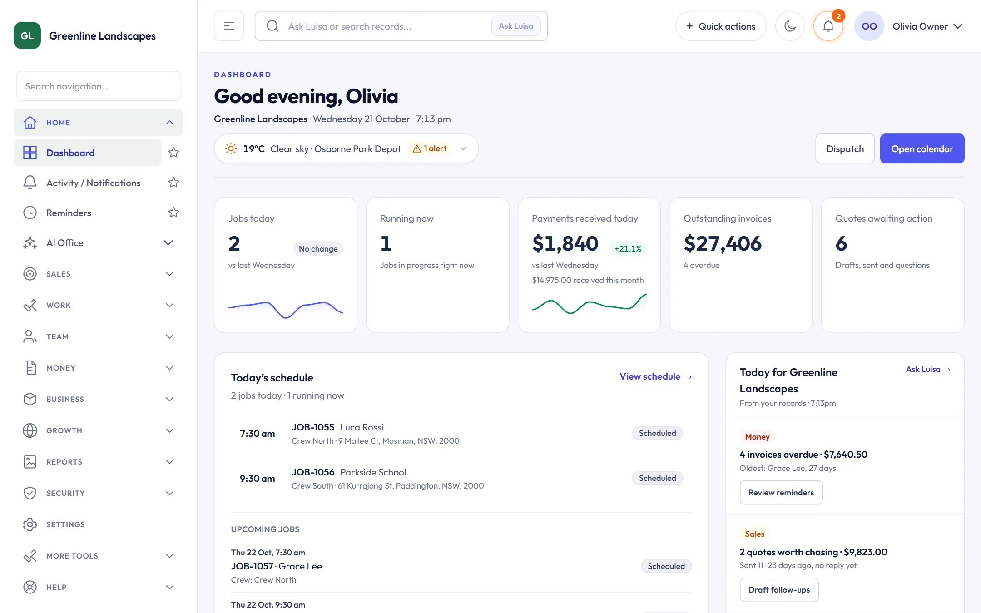Screen dimensions: 981x613
Task: Open JOB-1055 Luca Rossi schedule row
Action: click(461, 434)
